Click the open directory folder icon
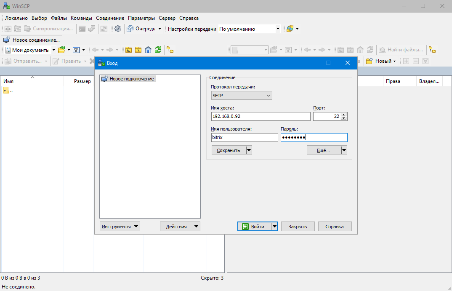 pyautogui.click(x=62, y=50)
